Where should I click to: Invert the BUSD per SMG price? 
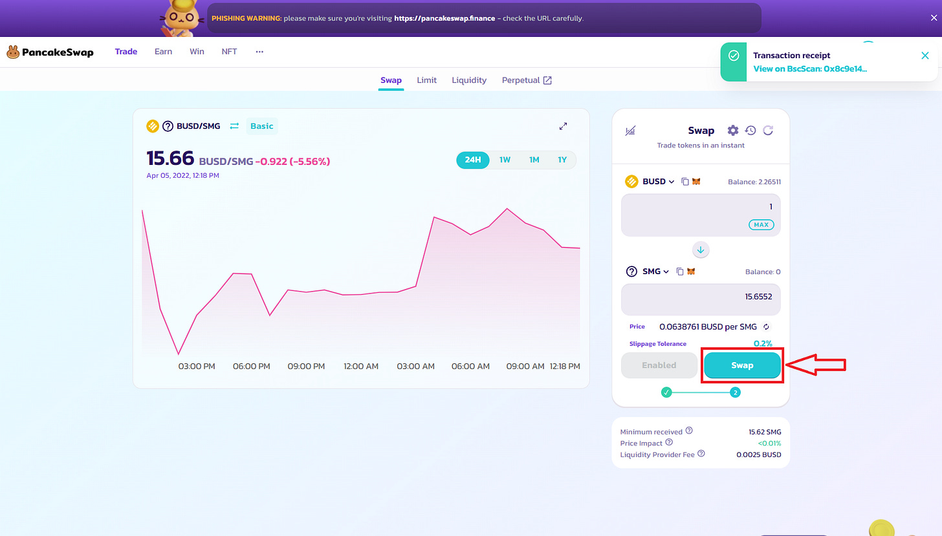click(766, 327)
